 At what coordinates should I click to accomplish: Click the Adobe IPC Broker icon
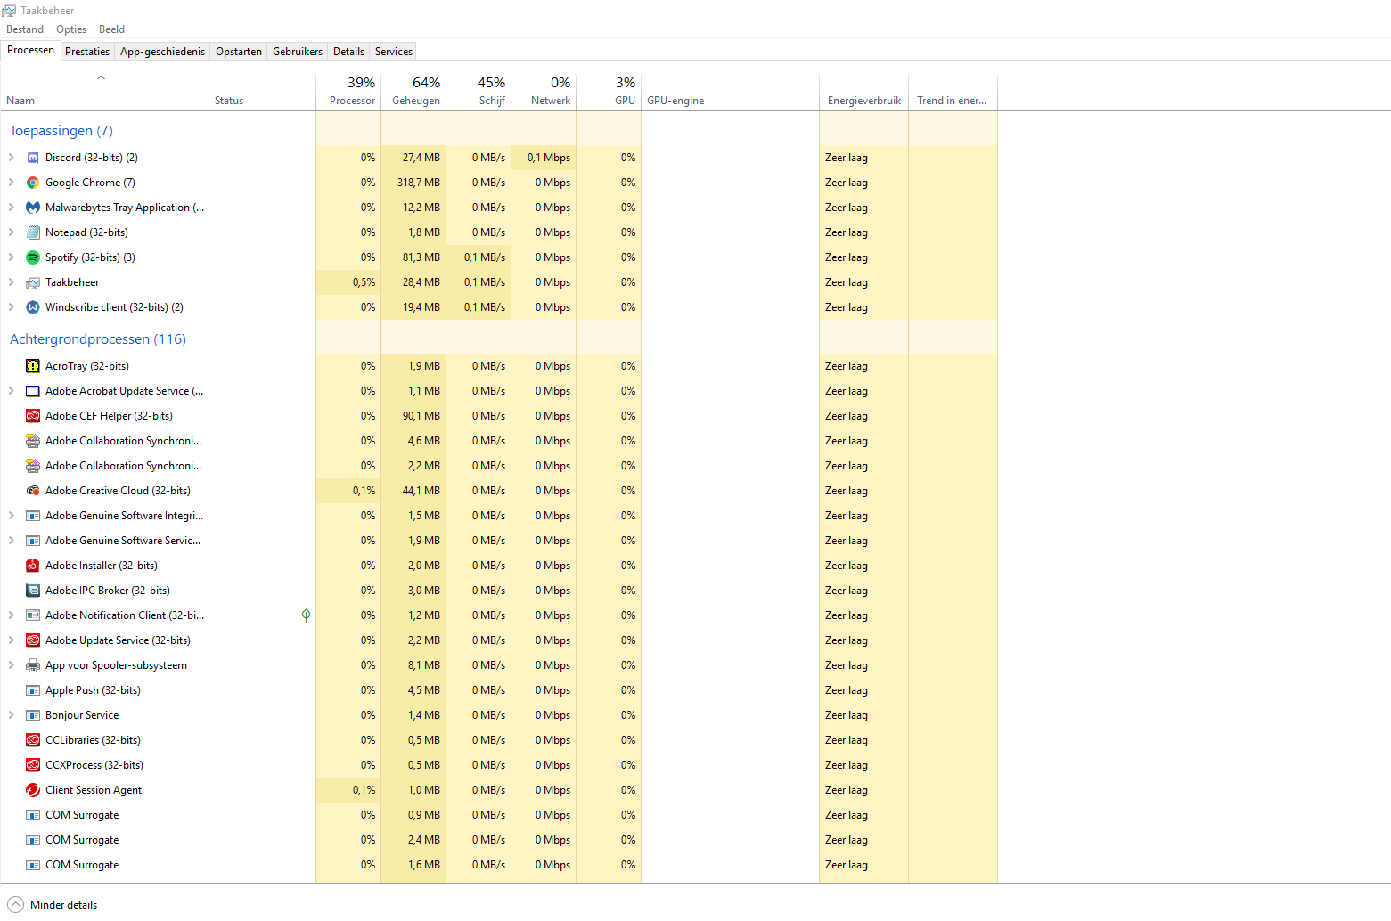click(x=33, y=591)
